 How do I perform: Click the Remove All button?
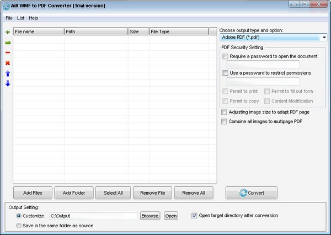[x=194, y=192]
